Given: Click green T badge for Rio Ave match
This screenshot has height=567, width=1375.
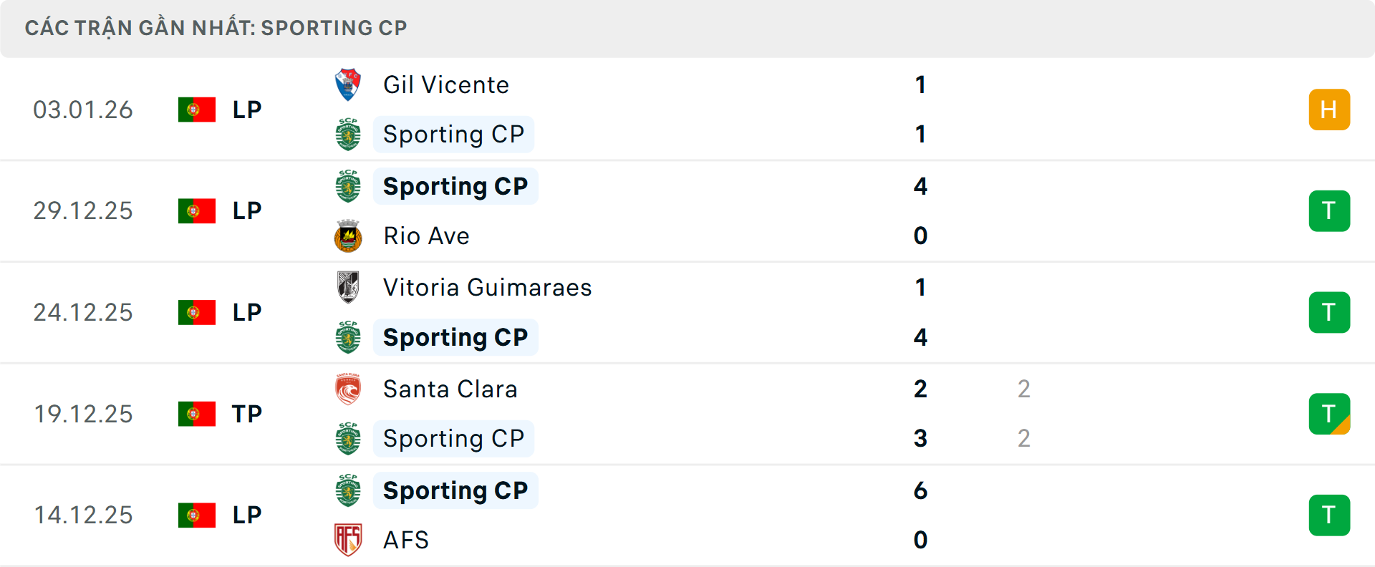Looking at the screenshot, I should pyautogui.click(x=1329, y=210).
